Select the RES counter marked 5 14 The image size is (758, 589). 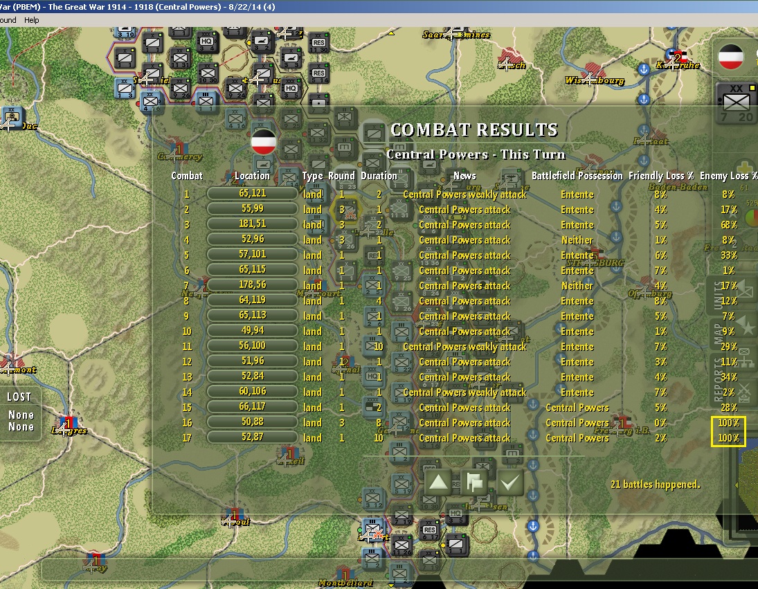(x=318, y=73)
